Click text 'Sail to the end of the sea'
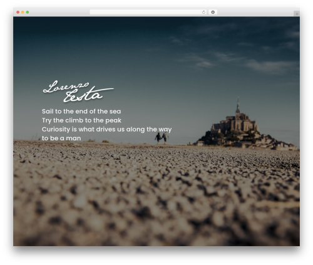 [81, 112]
